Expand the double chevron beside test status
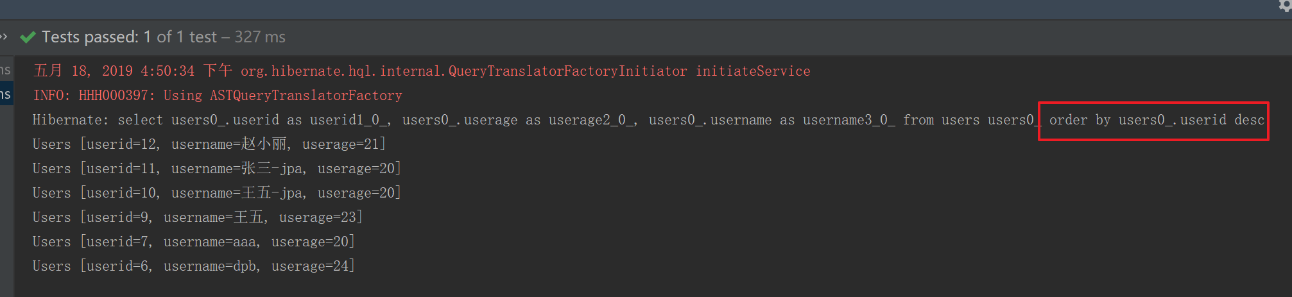 (3, 37)
